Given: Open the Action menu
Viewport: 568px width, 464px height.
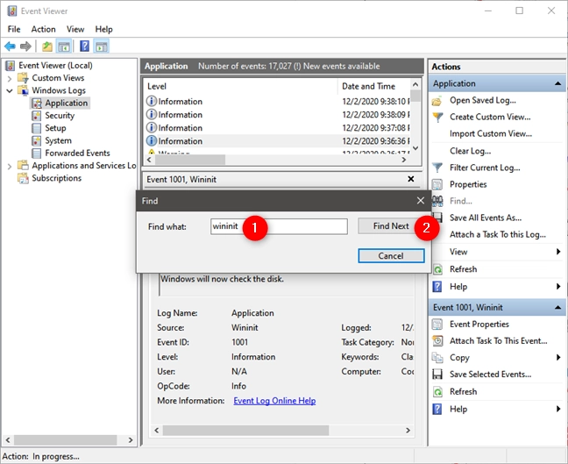Looking at the screenshot, I should click(x=44, y=29).
